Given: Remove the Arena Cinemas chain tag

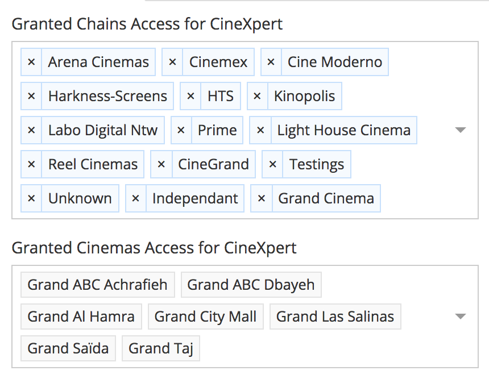Looking at the screenshot, I should point(31,62).
